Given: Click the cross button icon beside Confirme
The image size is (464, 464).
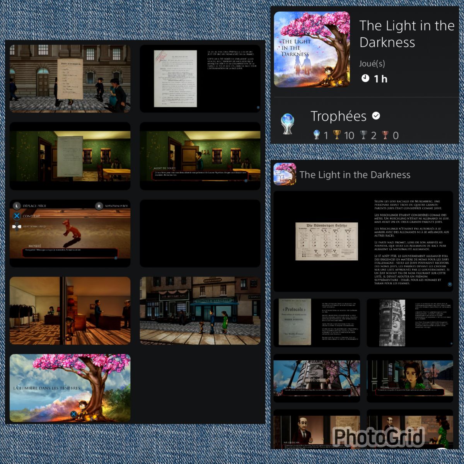Looking at the screenshot, I should (x=17, y=216).
